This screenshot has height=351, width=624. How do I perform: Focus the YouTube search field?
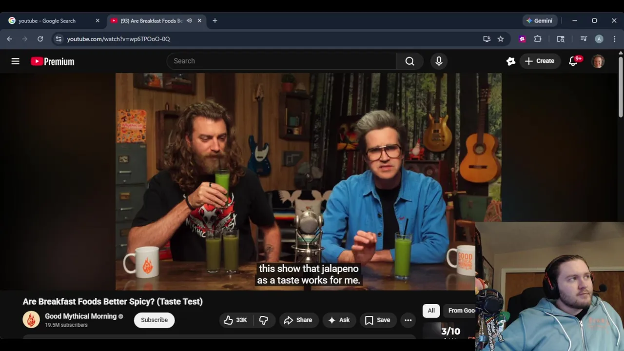coord(282,61)
